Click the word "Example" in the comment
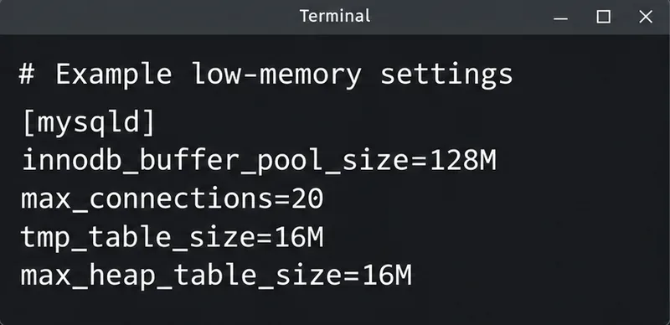Image resolution: width=670 pixels, height=325 pixels. pyautogui.click(x=114, y=75)
